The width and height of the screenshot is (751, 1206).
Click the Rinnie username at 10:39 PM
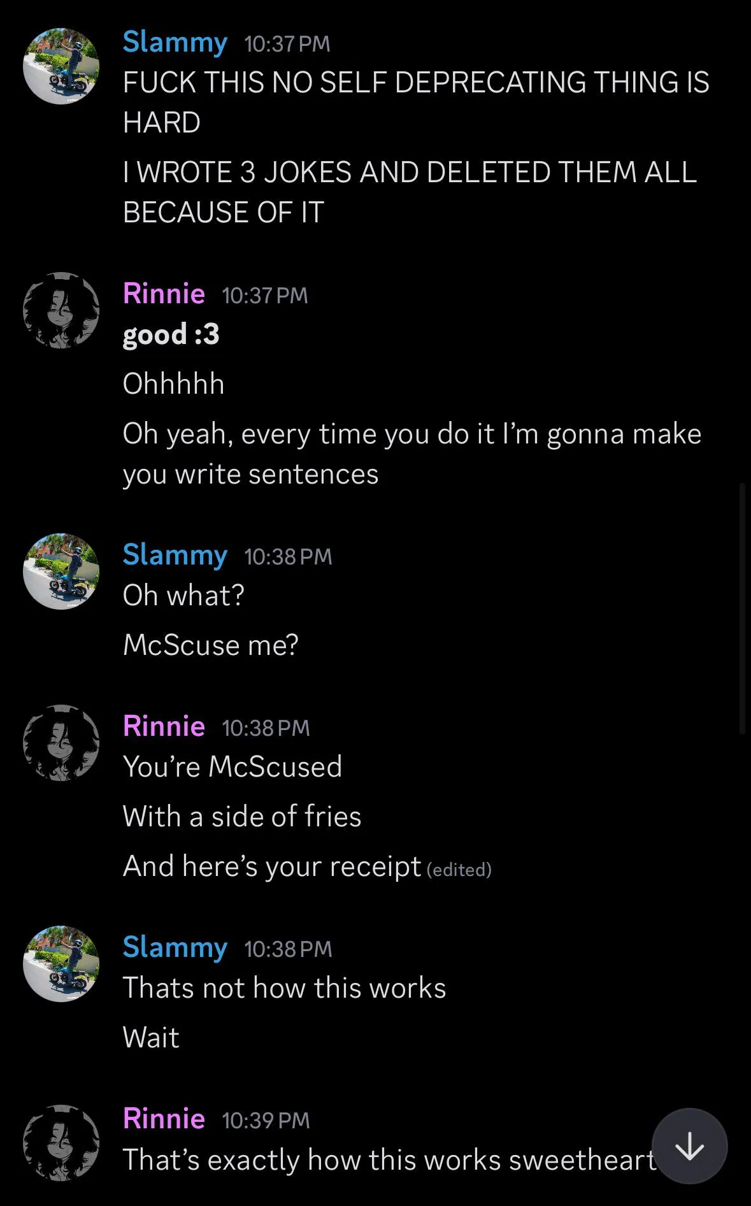pos(164,1119)
